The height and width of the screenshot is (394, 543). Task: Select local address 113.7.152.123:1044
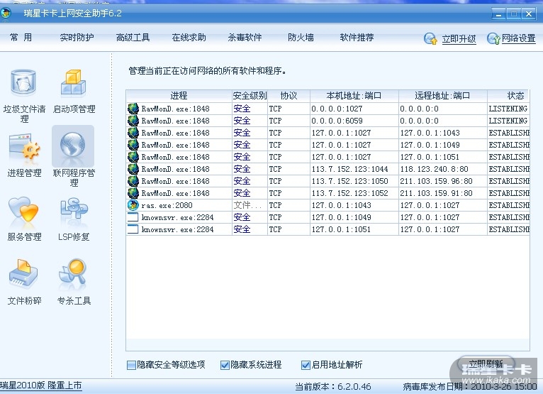coord(349,169)
